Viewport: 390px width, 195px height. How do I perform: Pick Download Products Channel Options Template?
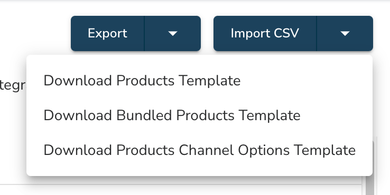(x=199, y=150)
